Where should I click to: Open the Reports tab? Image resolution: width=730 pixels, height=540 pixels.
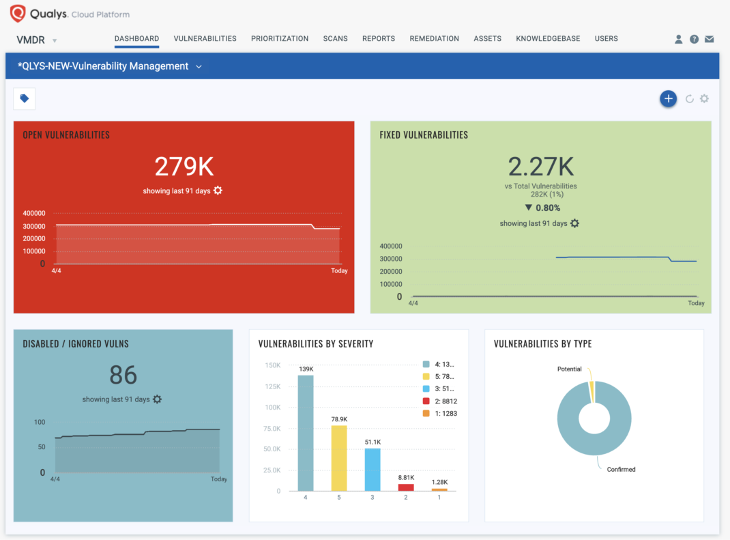tap(379, 39)
